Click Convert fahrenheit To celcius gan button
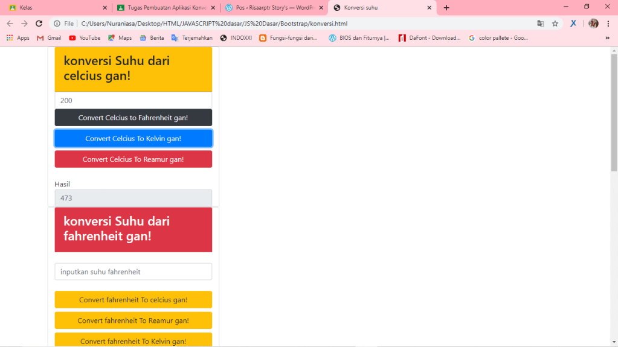Screen dimensions: 618x347 133,300
